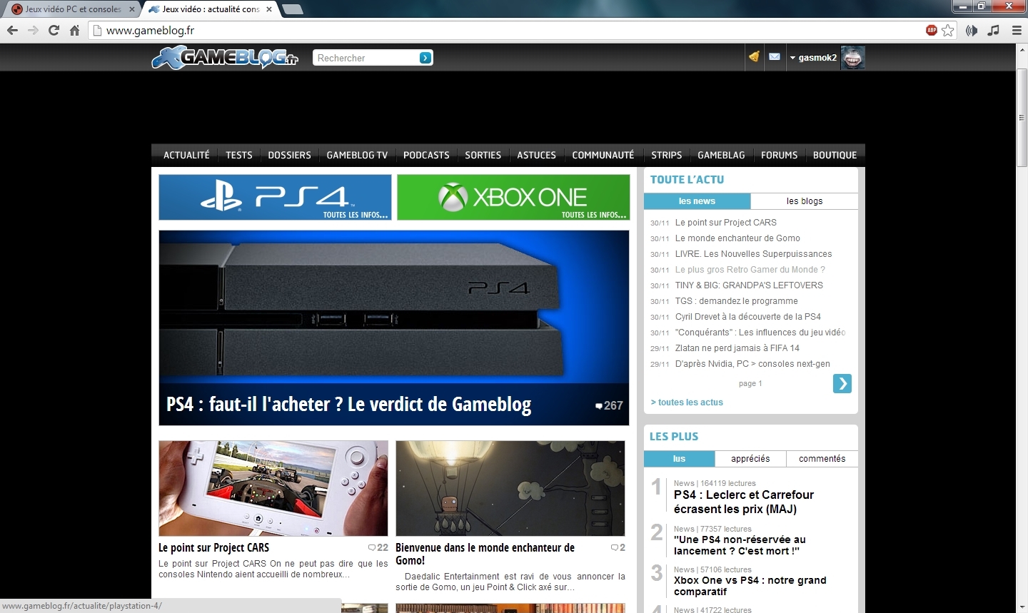
Task: Go to the Gameblog.fr logo homepage
Action: pyautogui.click(x=225, y=57)
